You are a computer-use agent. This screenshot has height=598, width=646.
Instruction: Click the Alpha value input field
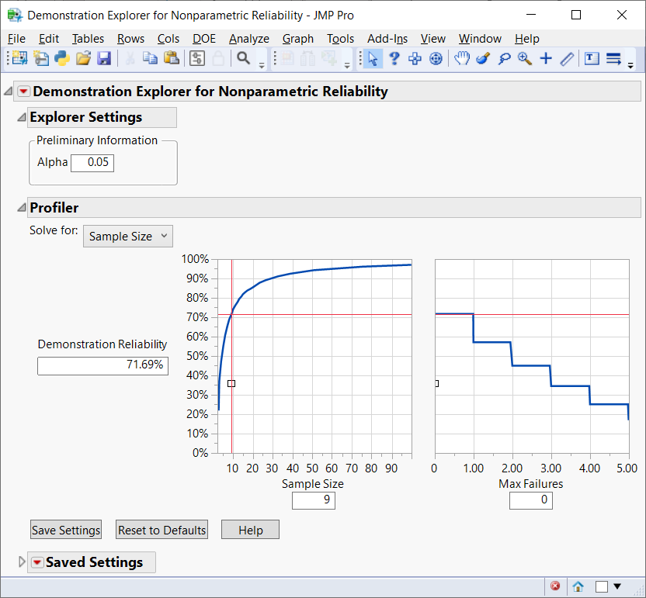[x=92, y=162]
